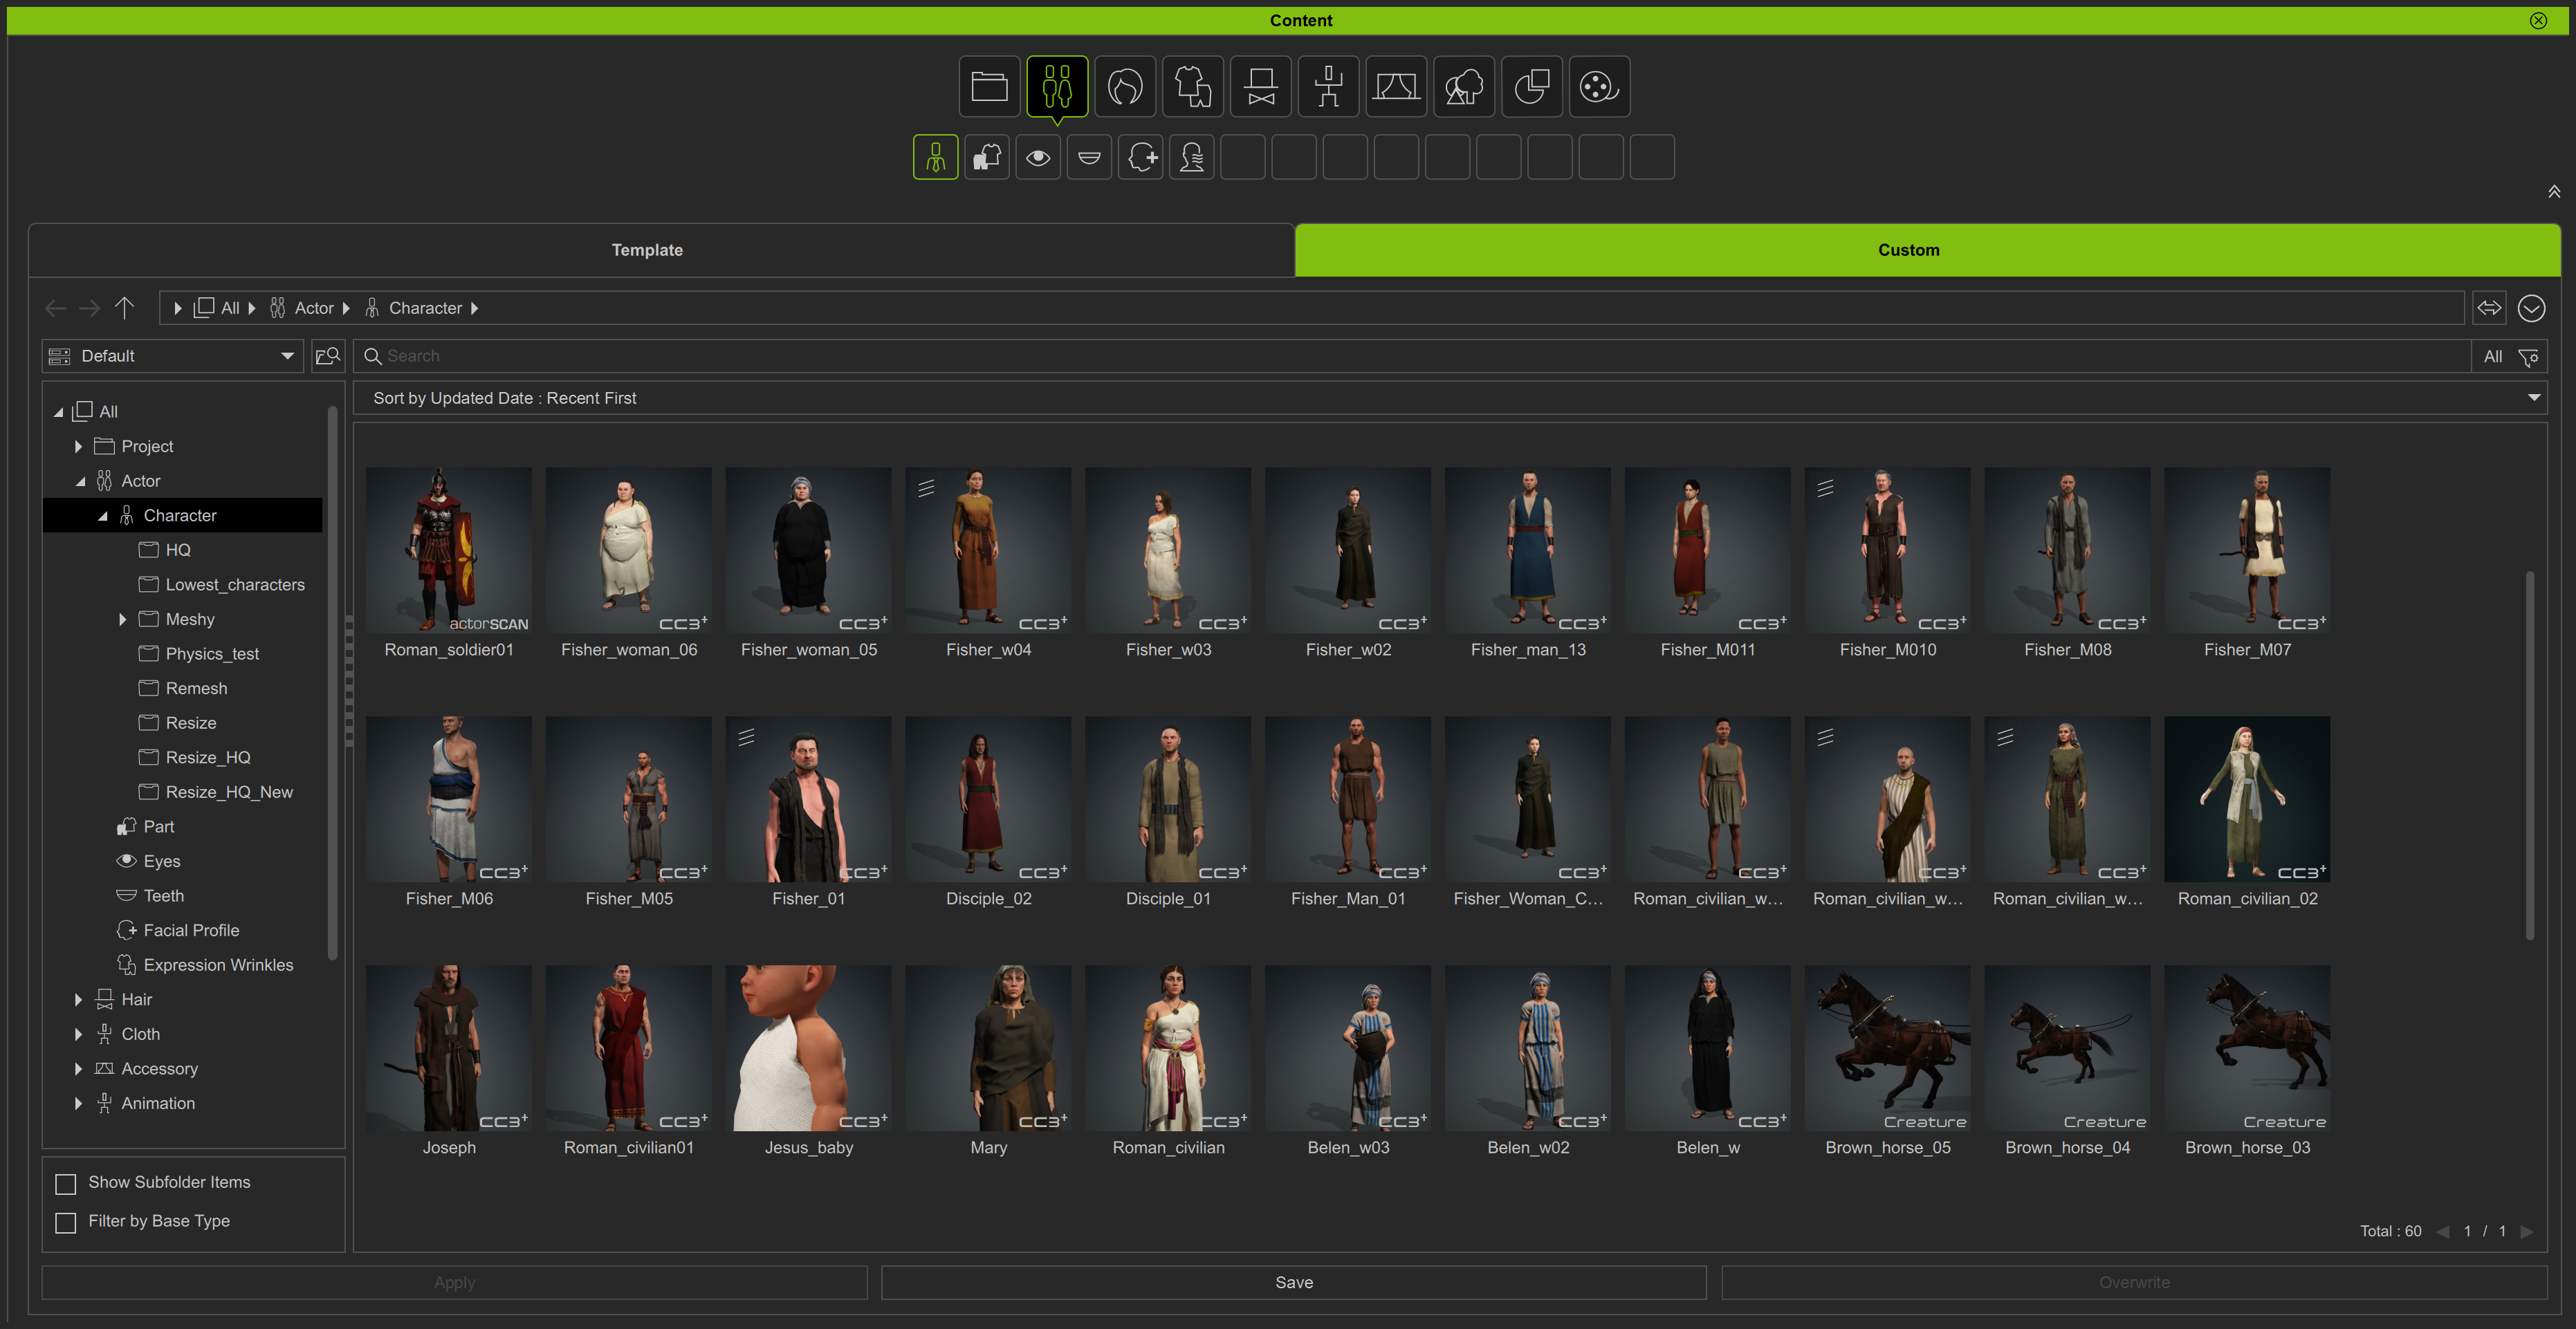Open the Project category folder icon
2576x1329 pixels.
[x=989, y=87]
